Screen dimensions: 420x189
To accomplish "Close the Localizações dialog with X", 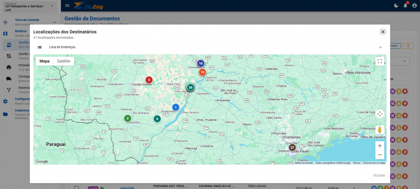I will tap(383, 32).
